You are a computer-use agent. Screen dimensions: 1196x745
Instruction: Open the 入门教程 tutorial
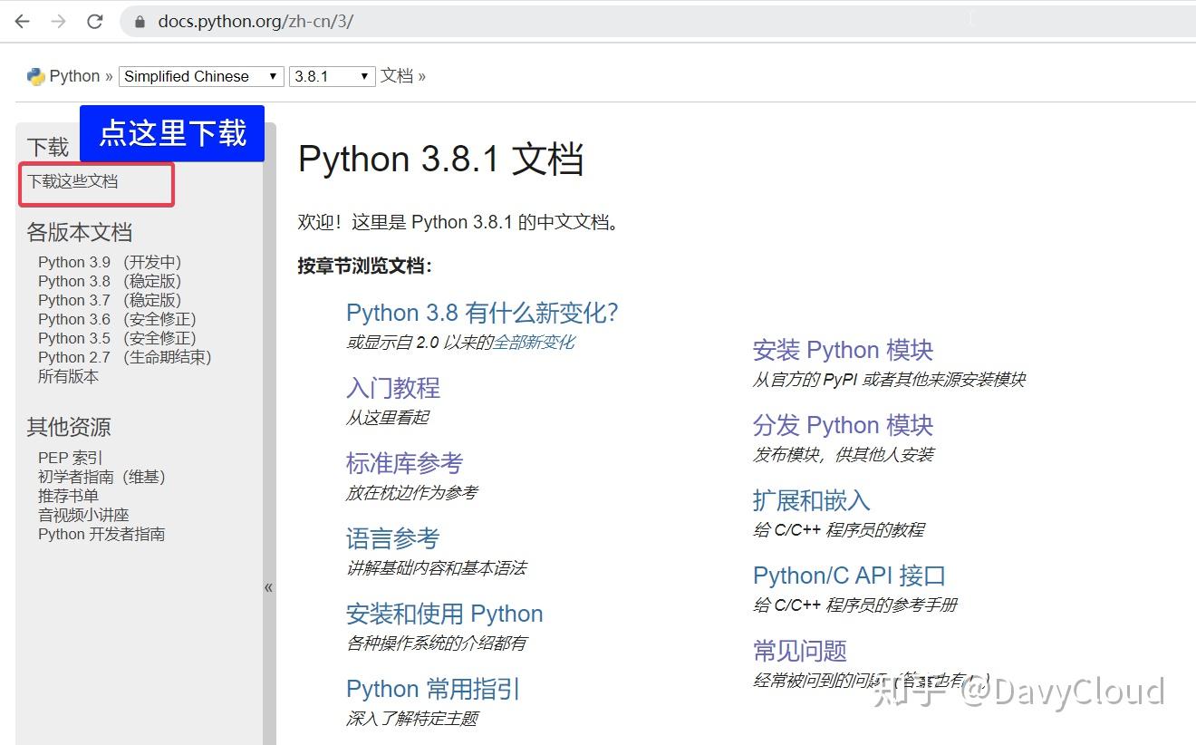coord(393,388)
